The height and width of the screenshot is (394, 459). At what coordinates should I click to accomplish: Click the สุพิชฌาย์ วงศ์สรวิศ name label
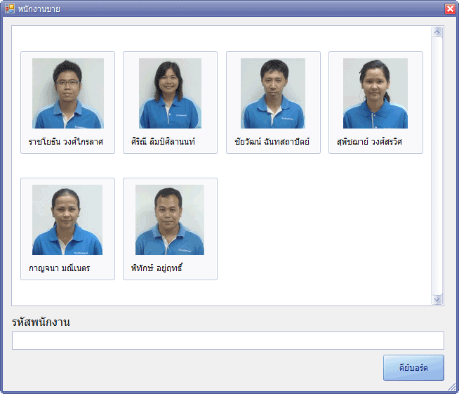[x=369, y=142]
